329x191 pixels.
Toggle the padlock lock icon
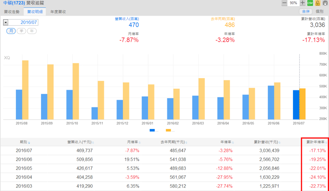[x=317, y=3]
